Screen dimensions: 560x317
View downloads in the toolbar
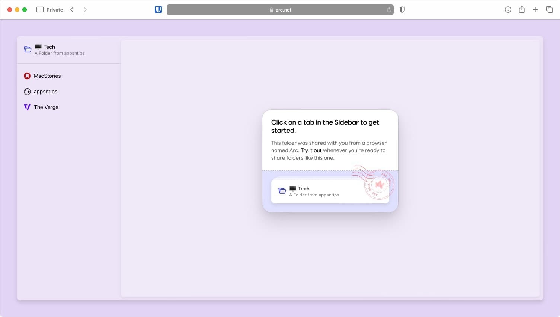point(508,9)
